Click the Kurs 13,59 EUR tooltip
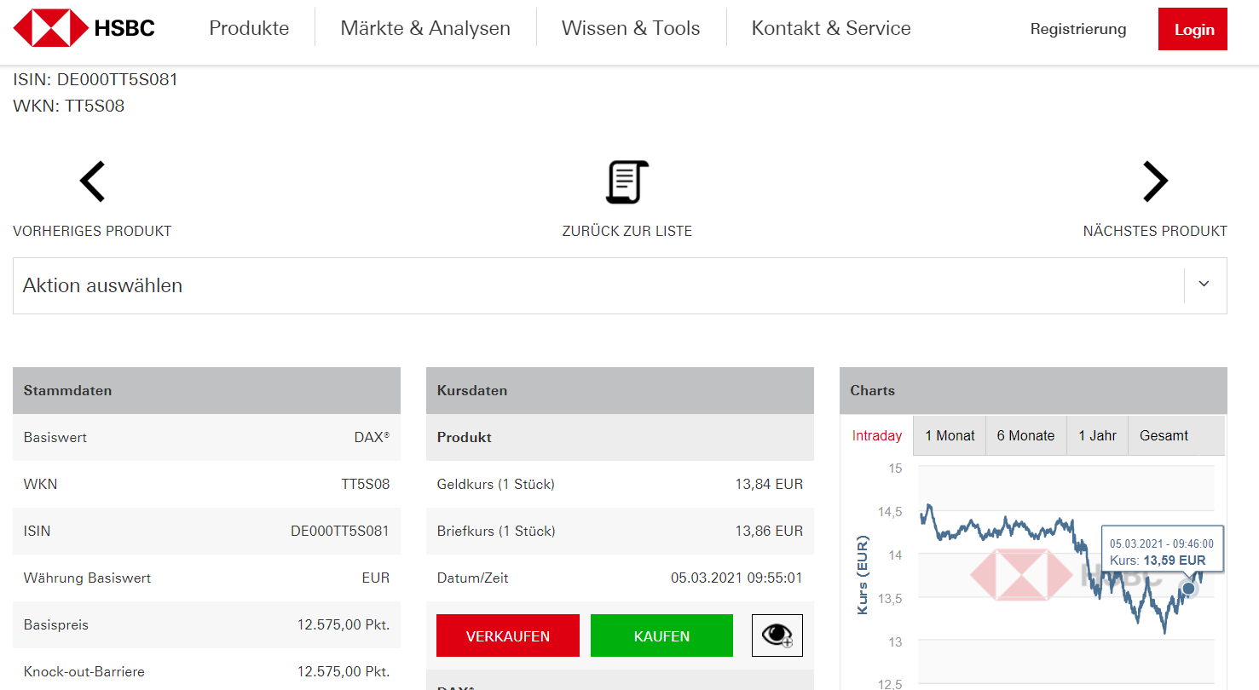The width and height of the screenshot is (1259, 690). (x=1162, y=548)
